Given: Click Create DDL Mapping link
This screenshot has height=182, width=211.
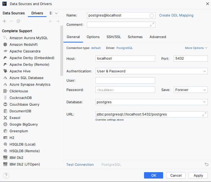Looking at the screenshot, I should pyautogui.click(x=176, y=15).
